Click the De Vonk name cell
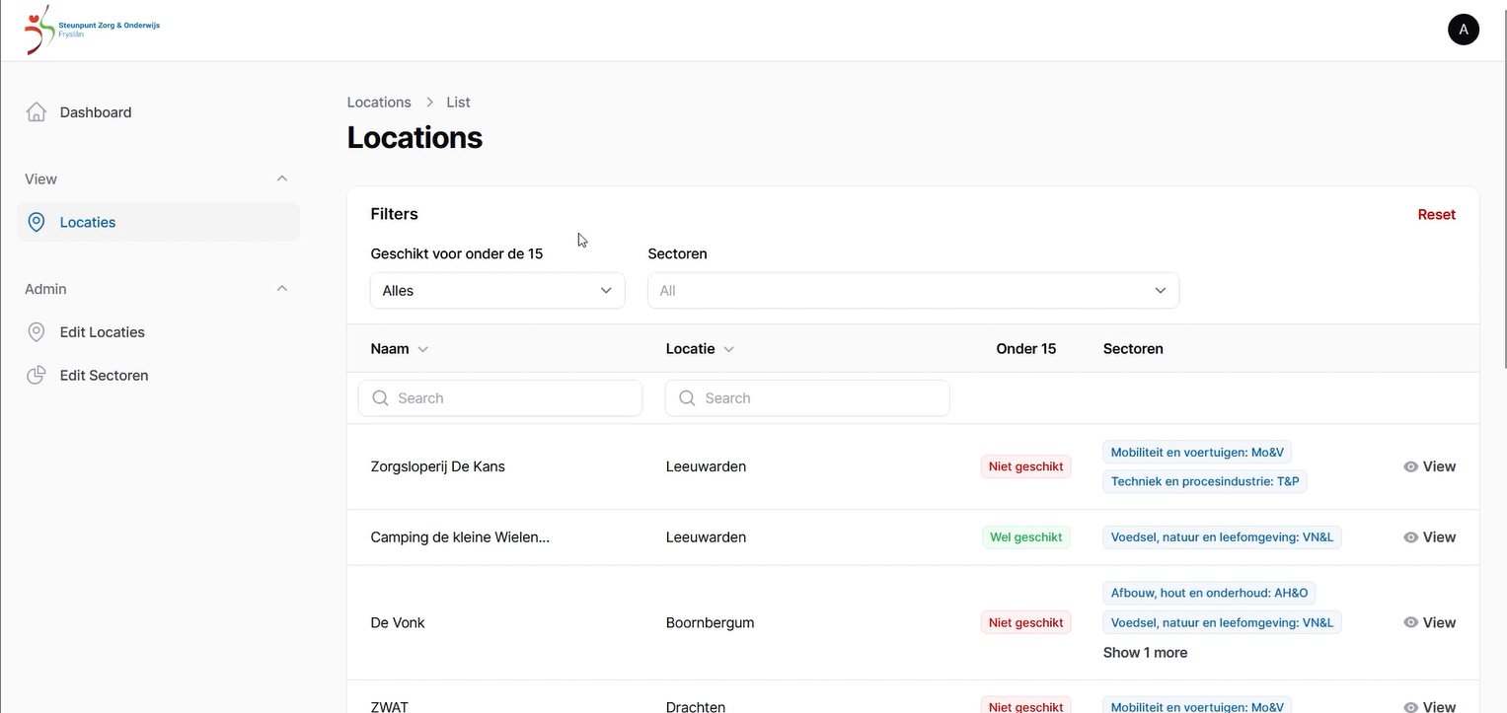This screenshot has width=1507, height=713. click(x=398, y=622)
